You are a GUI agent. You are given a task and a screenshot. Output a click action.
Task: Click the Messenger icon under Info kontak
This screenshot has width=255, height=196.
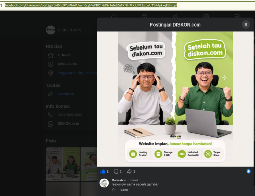[50, 124]
